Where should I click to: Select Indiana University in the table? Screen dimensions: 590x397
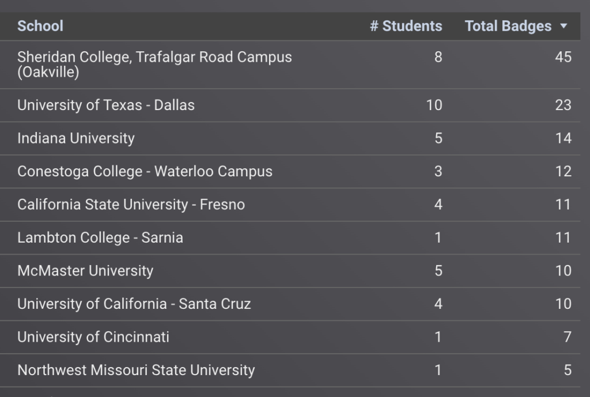[76, 138]
